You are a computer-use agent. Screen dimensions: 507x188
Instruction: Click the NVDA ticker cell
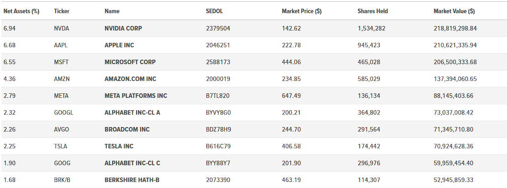[x=62, y=28]
